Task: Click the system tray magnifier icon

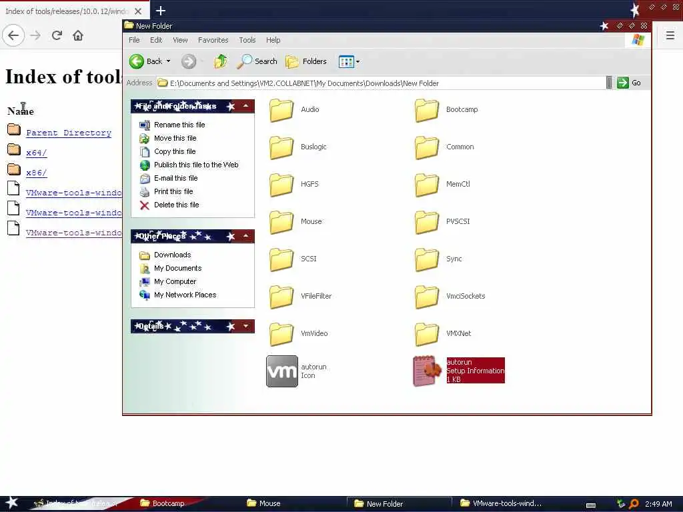Action: (x=634, y=504)
